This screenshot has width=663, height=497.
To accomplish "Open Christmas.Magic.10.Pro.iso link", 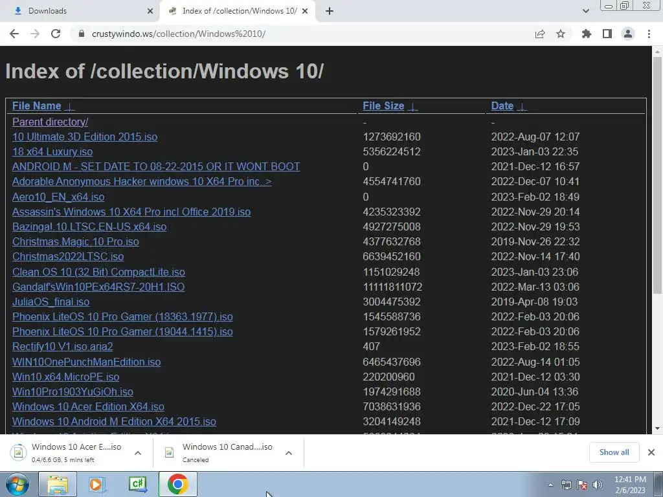I will tap(75, 241).
